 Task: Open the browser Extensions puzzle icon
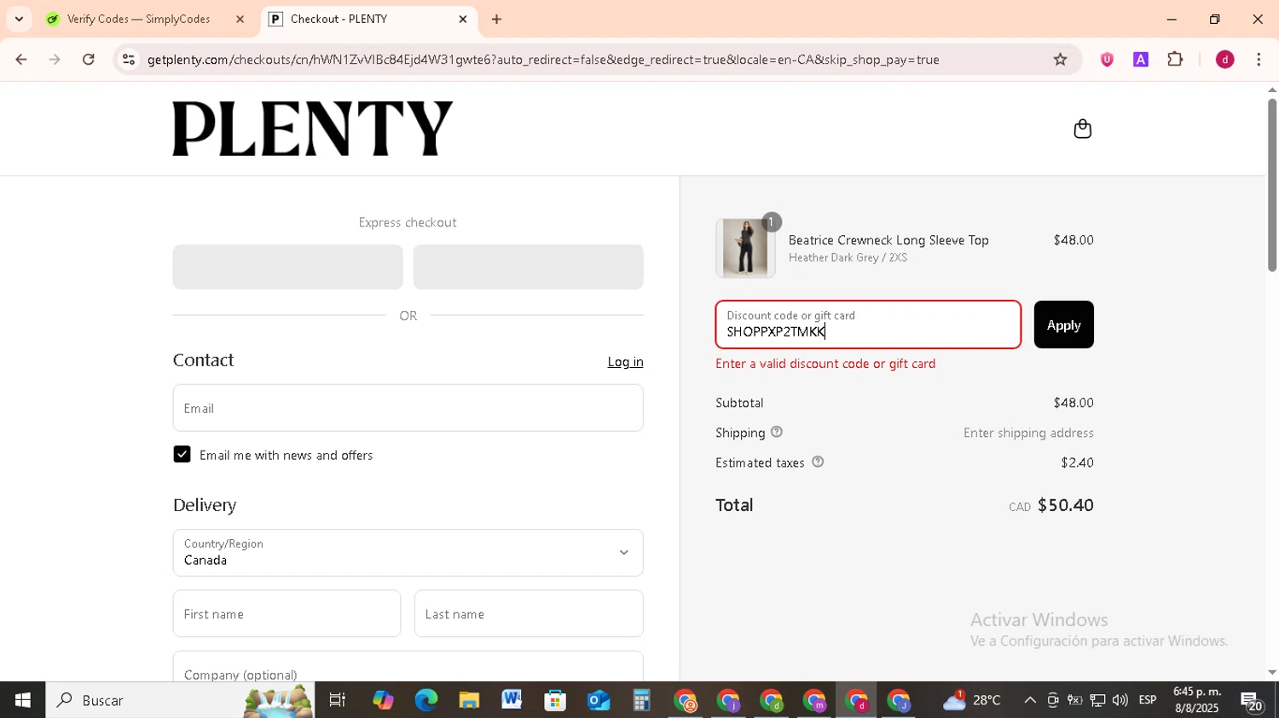[x=1175, y=60]
